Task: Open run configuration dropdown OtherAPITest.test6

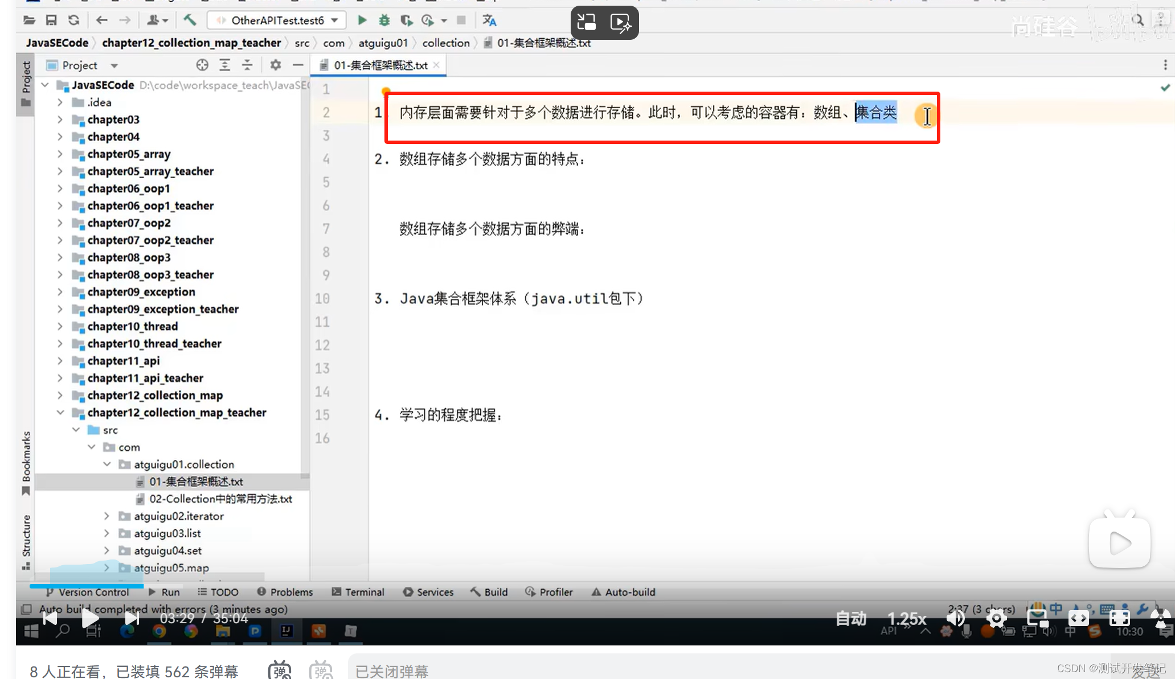Action: 277,20
